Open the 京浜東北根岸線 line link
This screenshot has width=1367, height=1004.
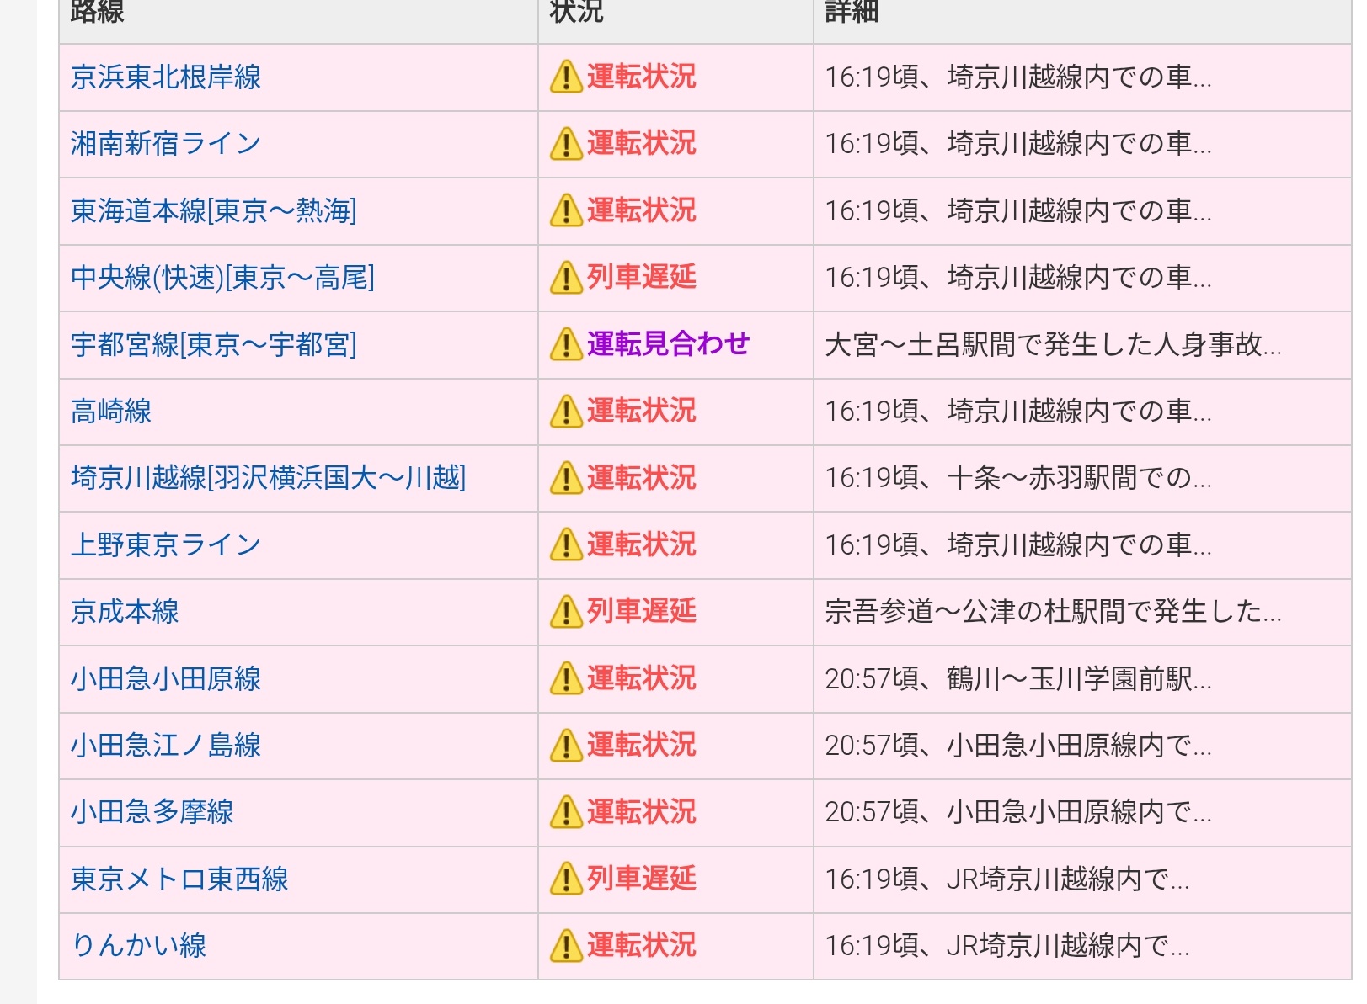(166, 77)
